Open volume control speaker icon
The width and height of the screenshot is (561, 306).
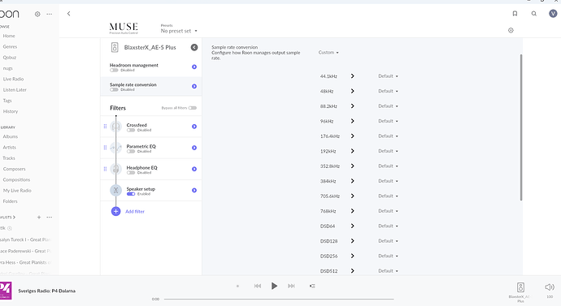point(550,287)
